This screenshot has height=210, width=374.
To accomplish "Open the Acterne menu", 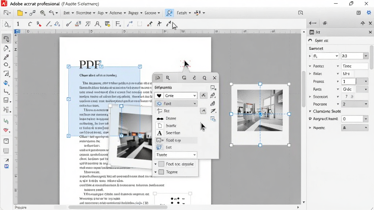I will coord(118,13).
